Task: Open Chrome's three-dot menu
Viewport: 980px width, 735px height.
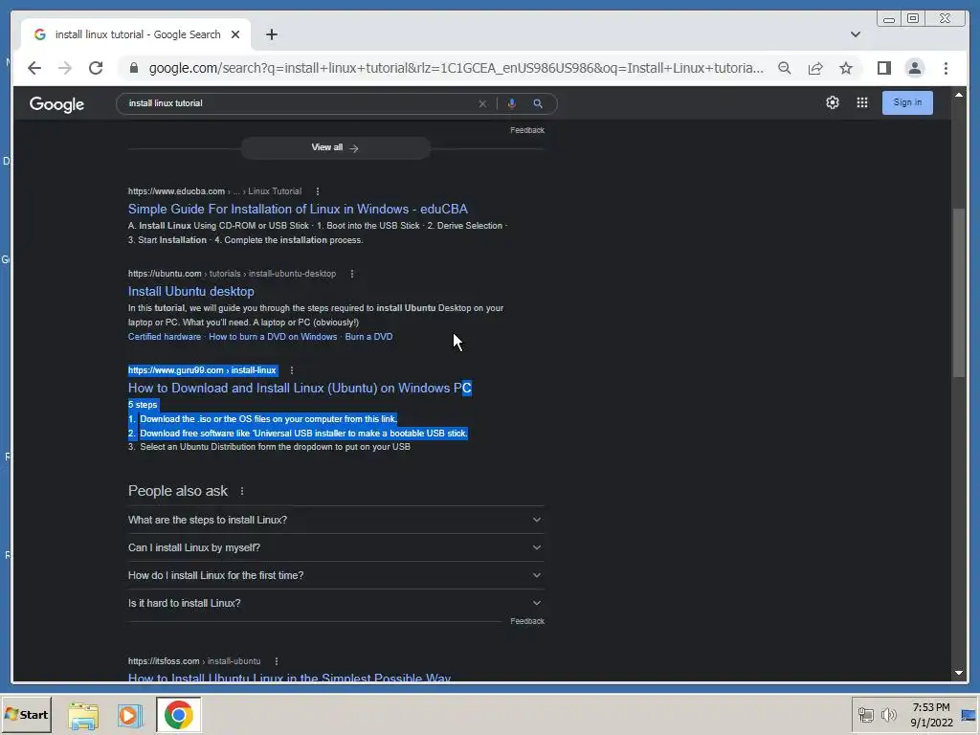Action: [x=946, y=68]
